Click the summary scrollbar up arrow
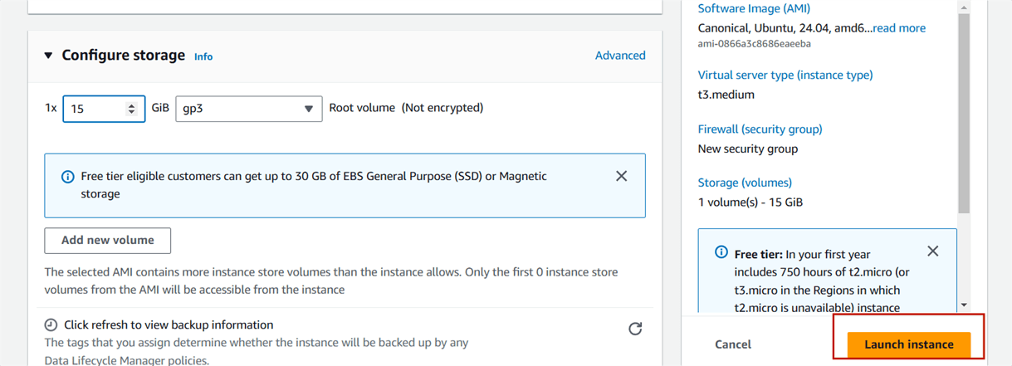 (964, 7)
